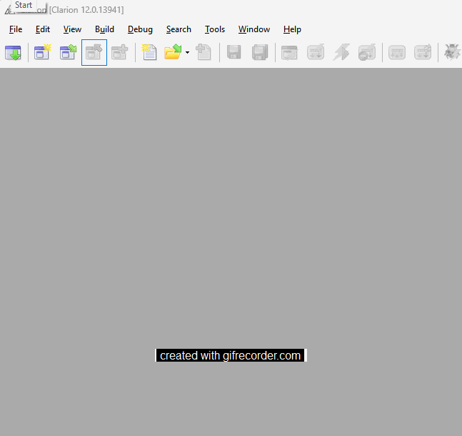
Task: Click the greyed window icon after Save All
Action: (289, 52)
